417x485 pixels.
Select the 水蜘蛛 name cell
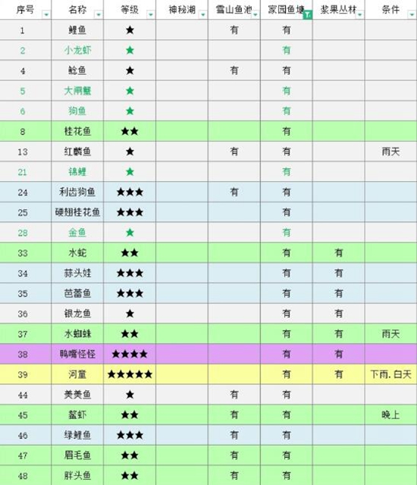coord(77,333)
